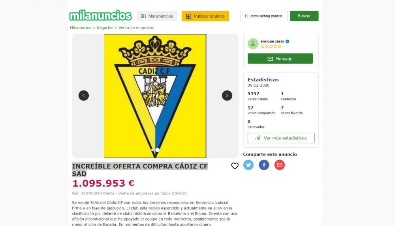This screenshot has height=226, width=395.
Task: Open Ver más estadísticas
Action: pyautogui.click(x=281, y=138)
